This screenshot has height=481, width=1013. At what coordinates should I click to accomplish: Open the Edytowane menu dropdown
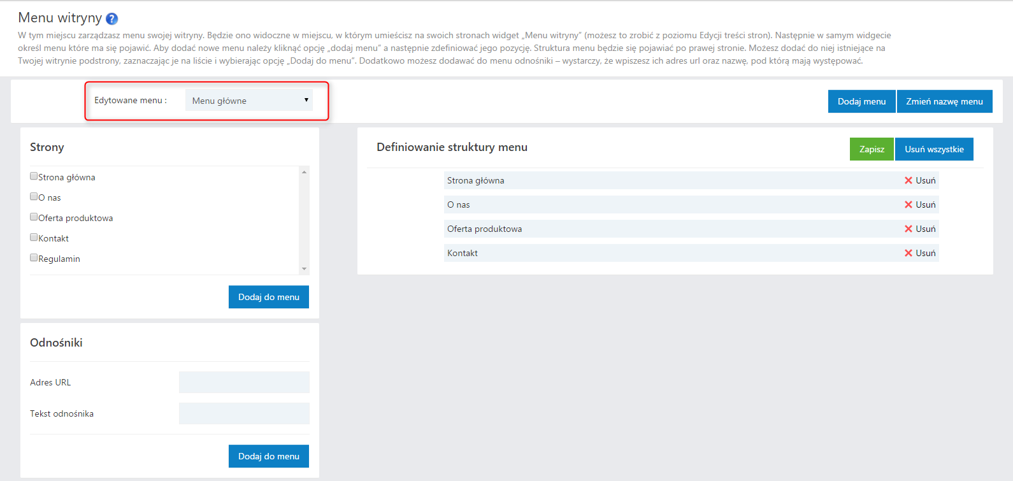[248, 101]
